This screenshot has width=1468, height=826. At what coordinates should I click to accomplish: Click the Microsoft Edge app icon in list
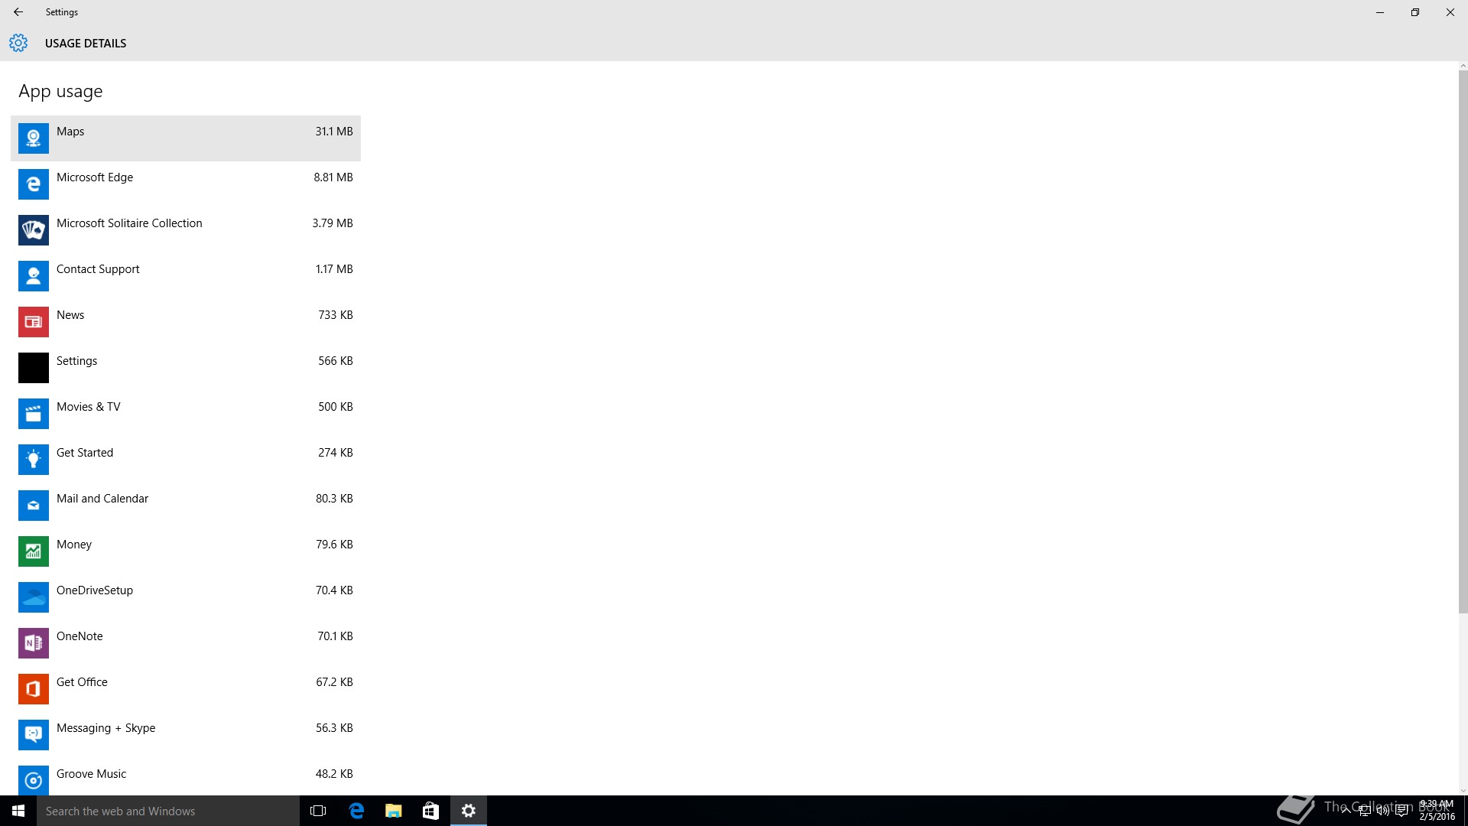pyautogui.click(x=34, y=184)
